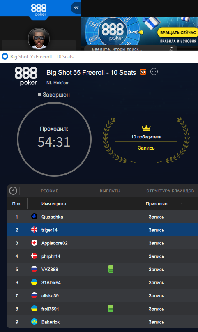Collapse sidebar with double-chevron button
The image size is (198, 332).
pos(76,8)
